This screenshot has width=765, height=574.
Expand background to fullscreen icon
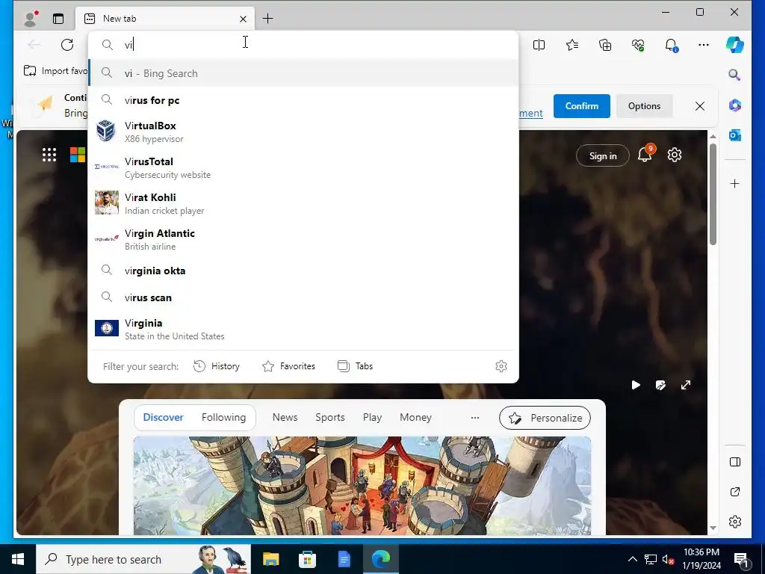coord(686,385)
